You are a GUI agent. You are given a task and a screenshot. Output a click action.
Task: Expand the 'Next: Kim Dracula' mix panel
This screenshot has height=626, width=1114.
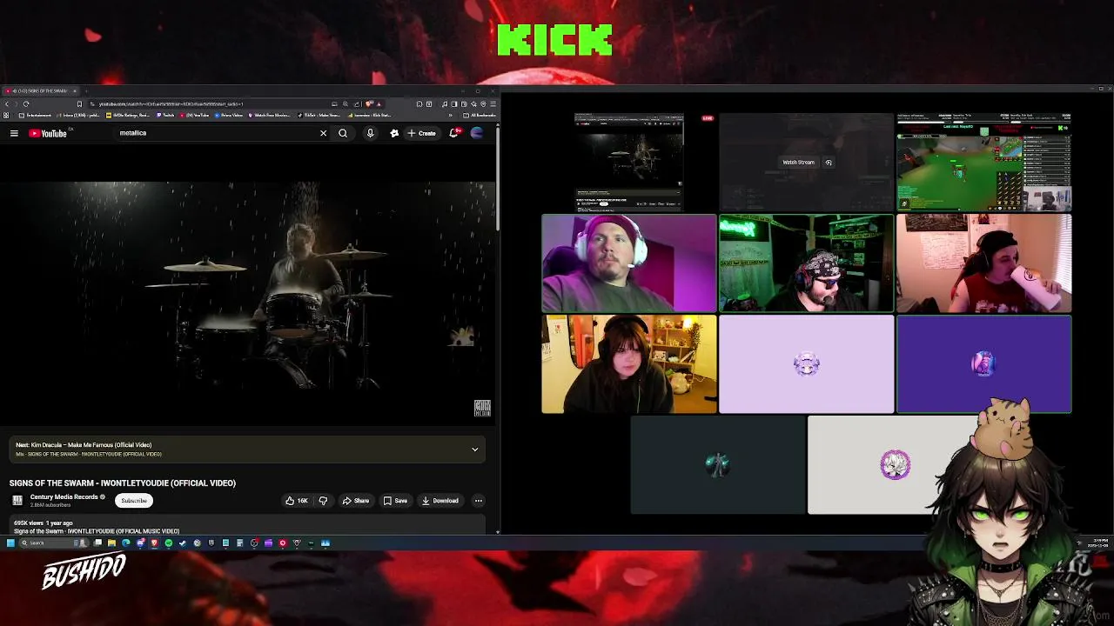click(x=474, y=450)
